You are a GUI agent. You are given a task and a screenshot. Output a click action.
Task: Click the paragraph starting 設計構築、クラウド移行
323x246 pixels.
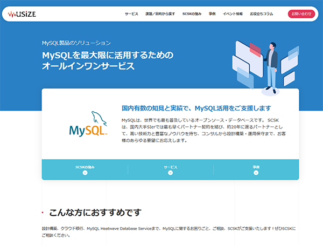pos(168,232)
